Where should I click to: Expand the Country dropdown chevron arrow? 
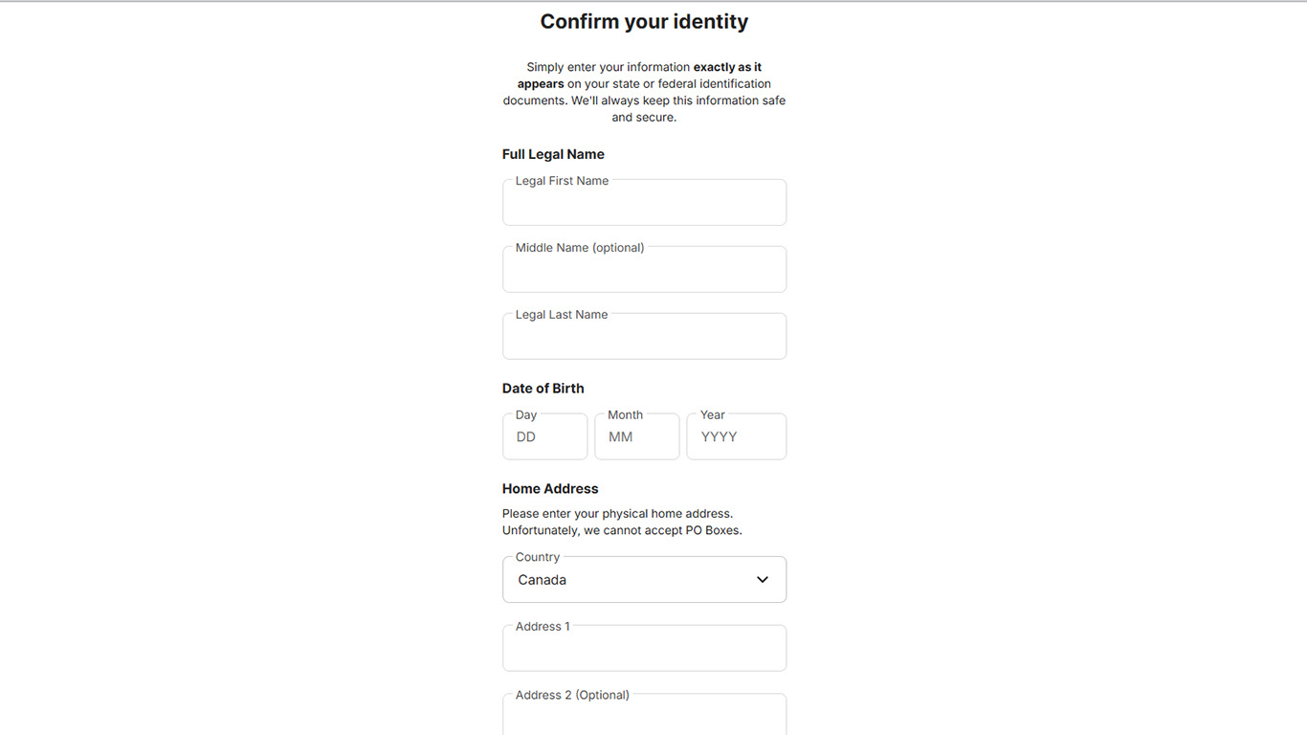point(763,580)
